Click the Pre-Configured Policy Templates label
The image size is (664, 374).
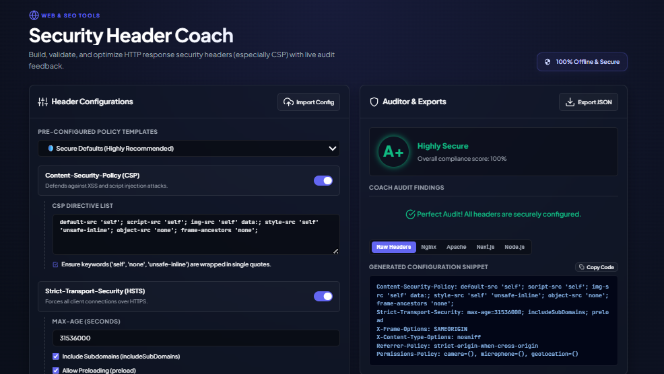[x=98, y=132]
